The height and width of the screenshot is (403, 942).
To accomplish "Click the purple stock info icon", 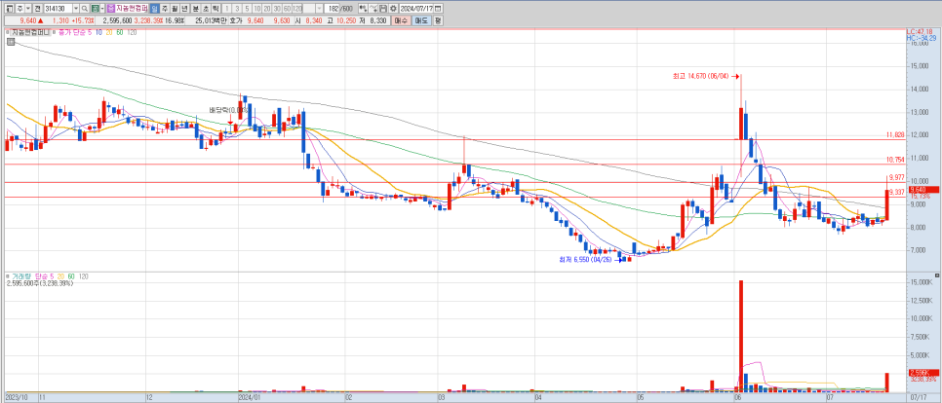I will pyautogui.click(x=110, y=9).
